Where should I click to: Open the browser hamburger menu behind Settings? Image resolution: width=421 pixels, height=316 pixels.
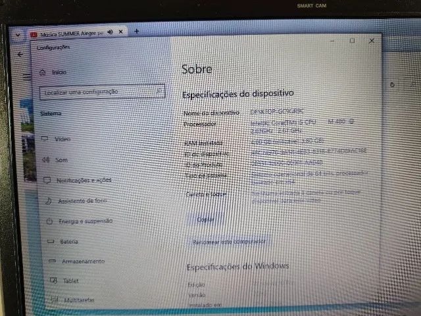point(26,77)
